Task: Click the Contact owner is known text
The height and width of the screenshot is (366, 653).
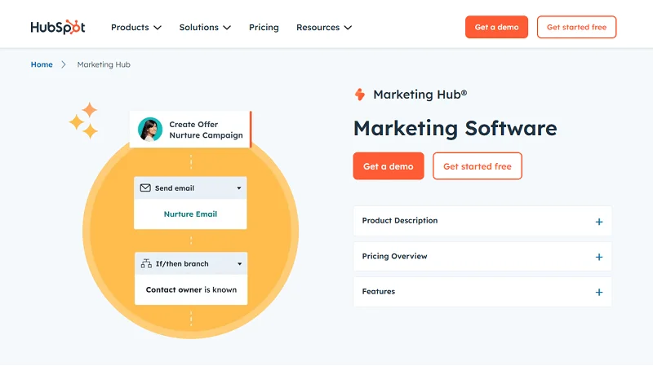Action: click(191, 290)
